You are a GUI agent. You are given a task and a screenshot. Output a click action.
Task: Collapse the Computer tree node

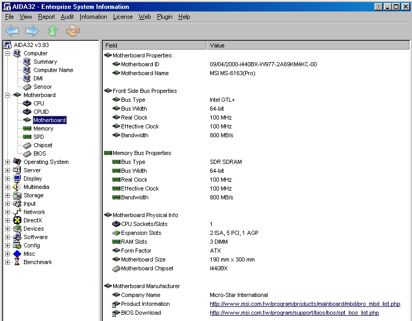[7, 53]
